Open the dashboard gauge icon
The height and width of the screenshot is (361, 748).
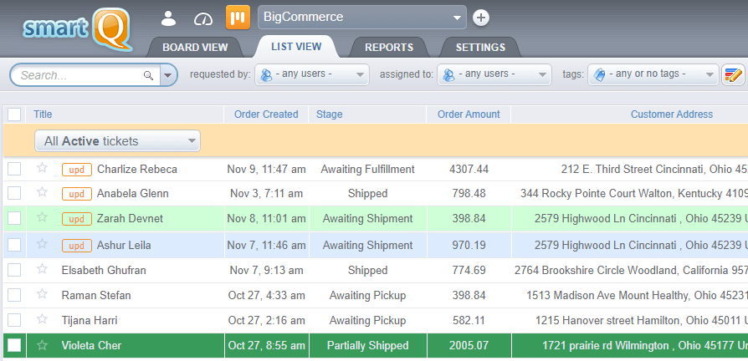(203, 18)
